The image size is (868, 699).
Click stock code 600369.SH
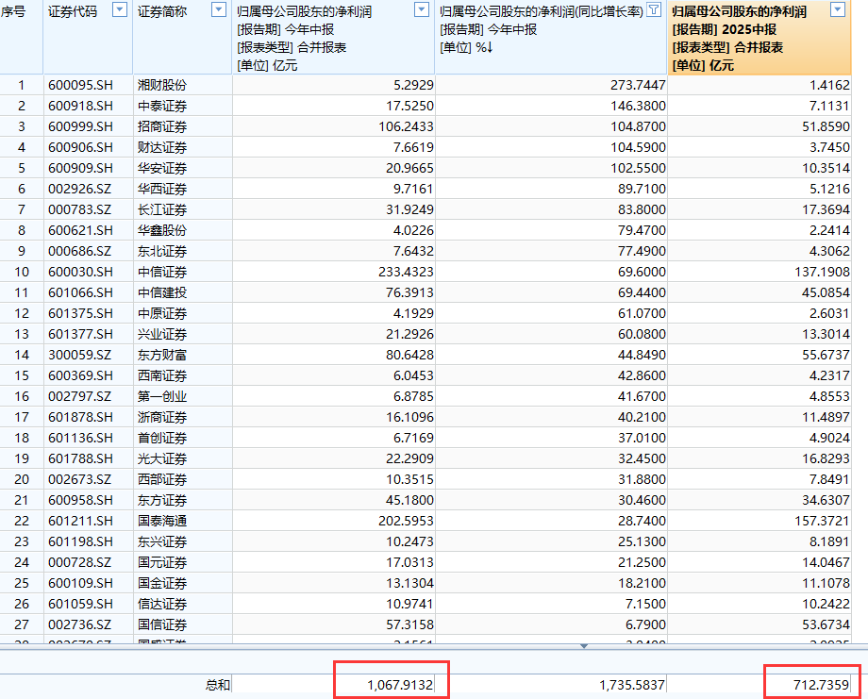pos(80,375)
